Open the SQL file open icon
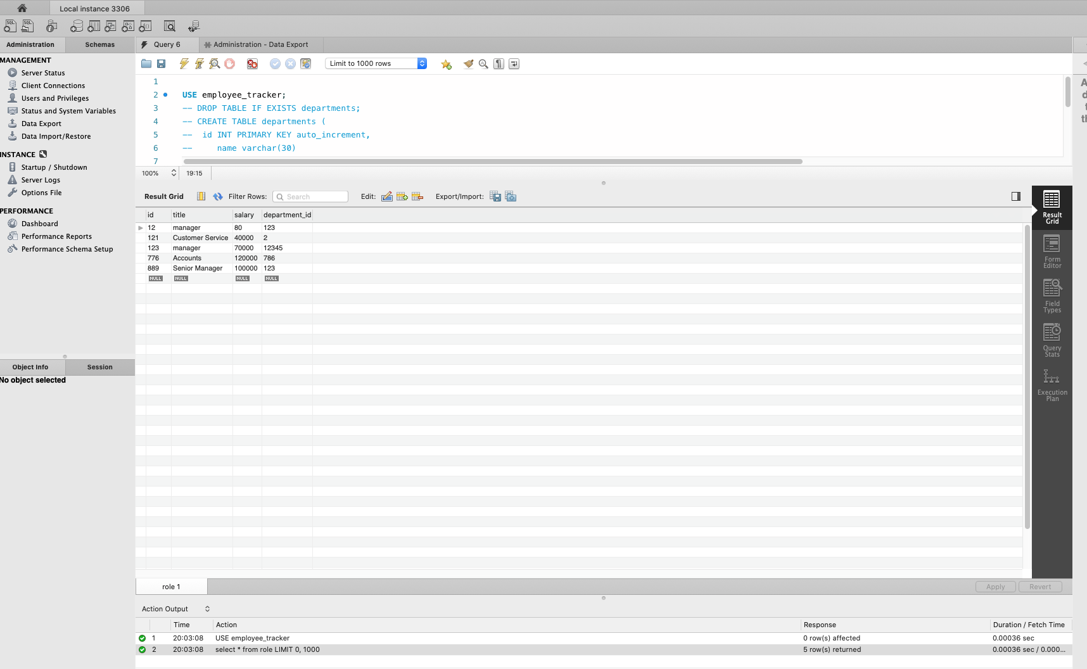Screen dimensions: 1087x669 146,63
